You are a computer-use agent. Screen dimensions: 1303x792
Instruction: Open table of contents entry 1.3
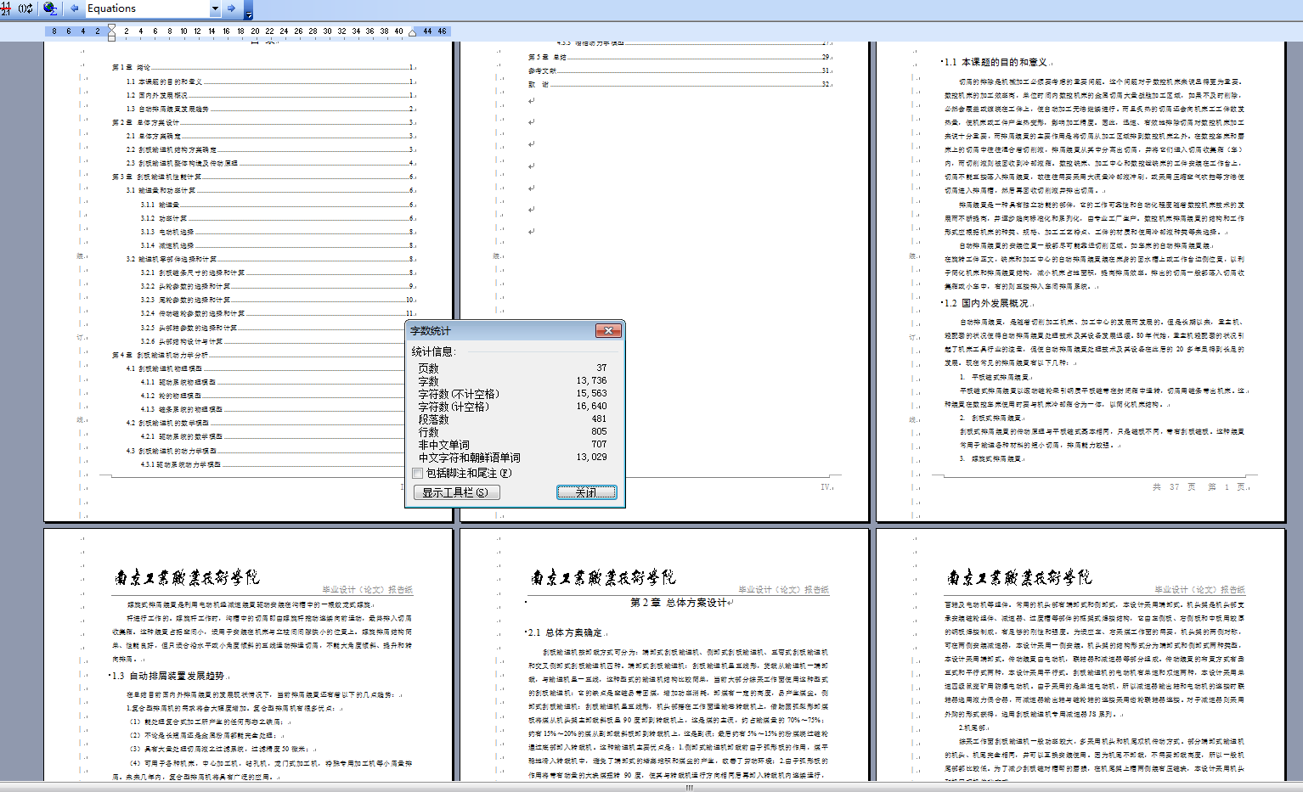(x=271, y=109)
